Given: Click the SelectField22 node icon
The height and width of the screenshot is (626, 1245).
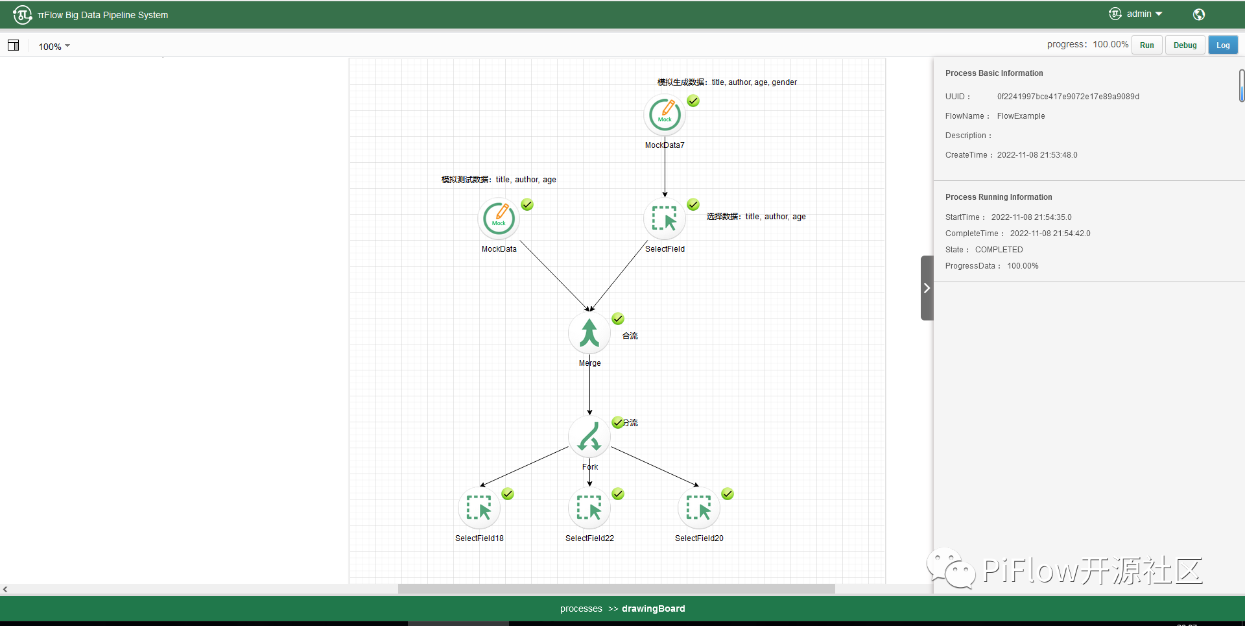Looking at the screenshot, I should tap(589, 509).
